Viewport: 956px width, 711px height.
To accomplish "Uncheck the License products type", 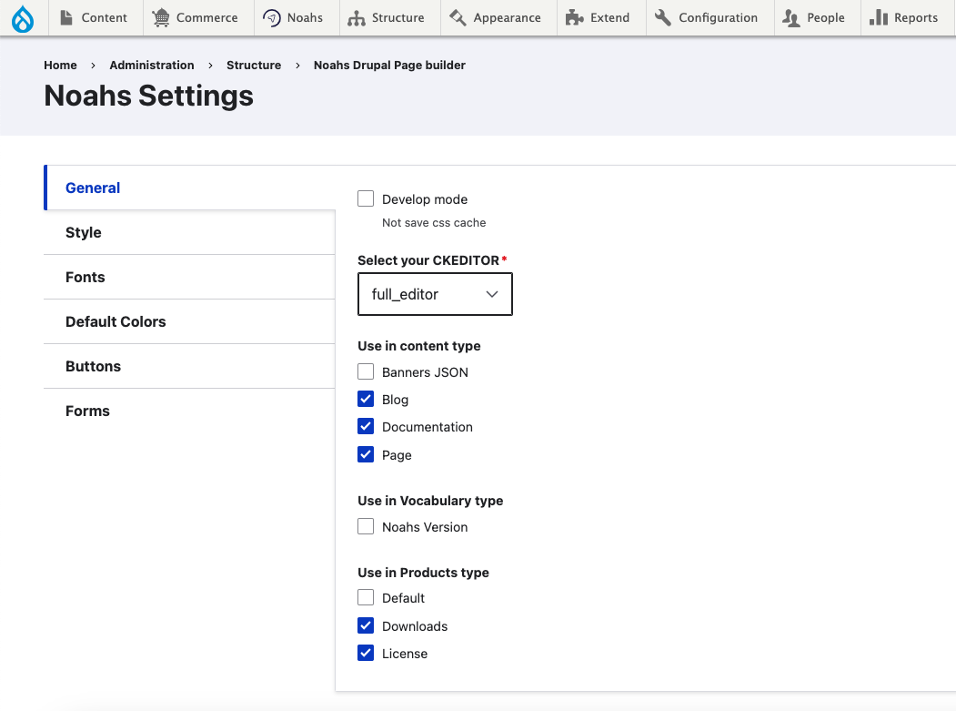I will pos(366,653).
